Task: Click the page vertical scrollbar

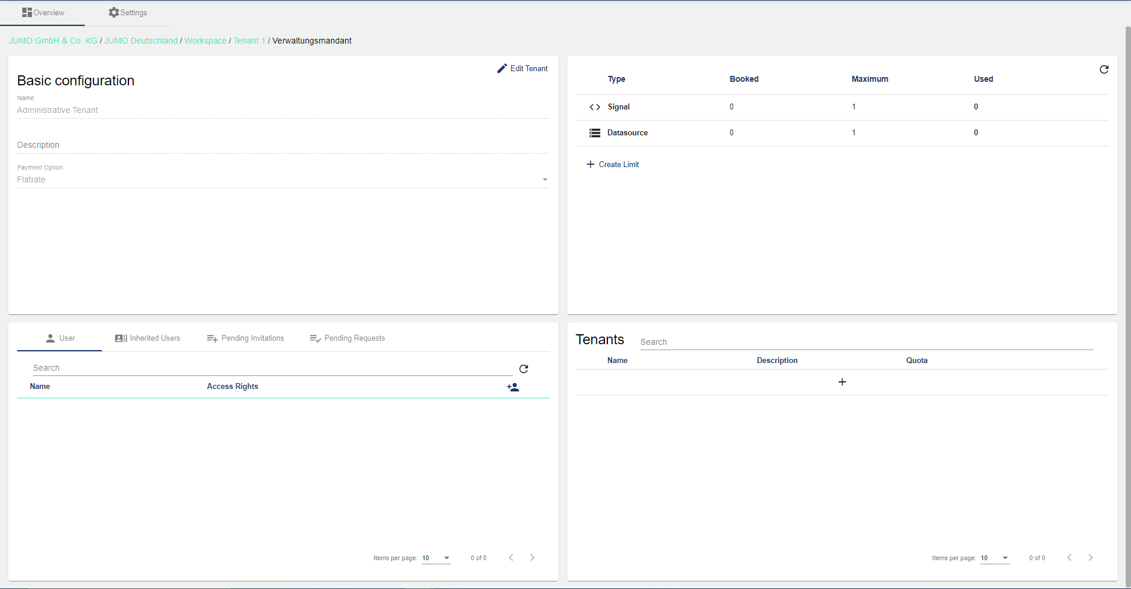Action: (1127, 294)
